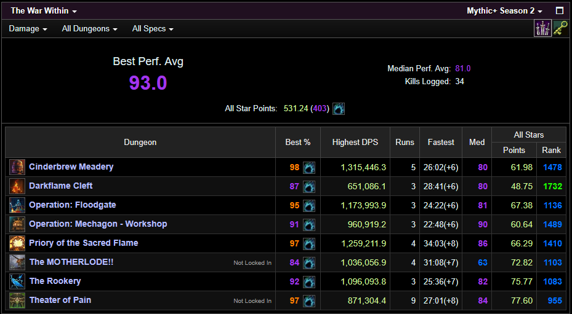Open Cinderbrew Meadery dungeon thumbnail icon

(17, 167)
